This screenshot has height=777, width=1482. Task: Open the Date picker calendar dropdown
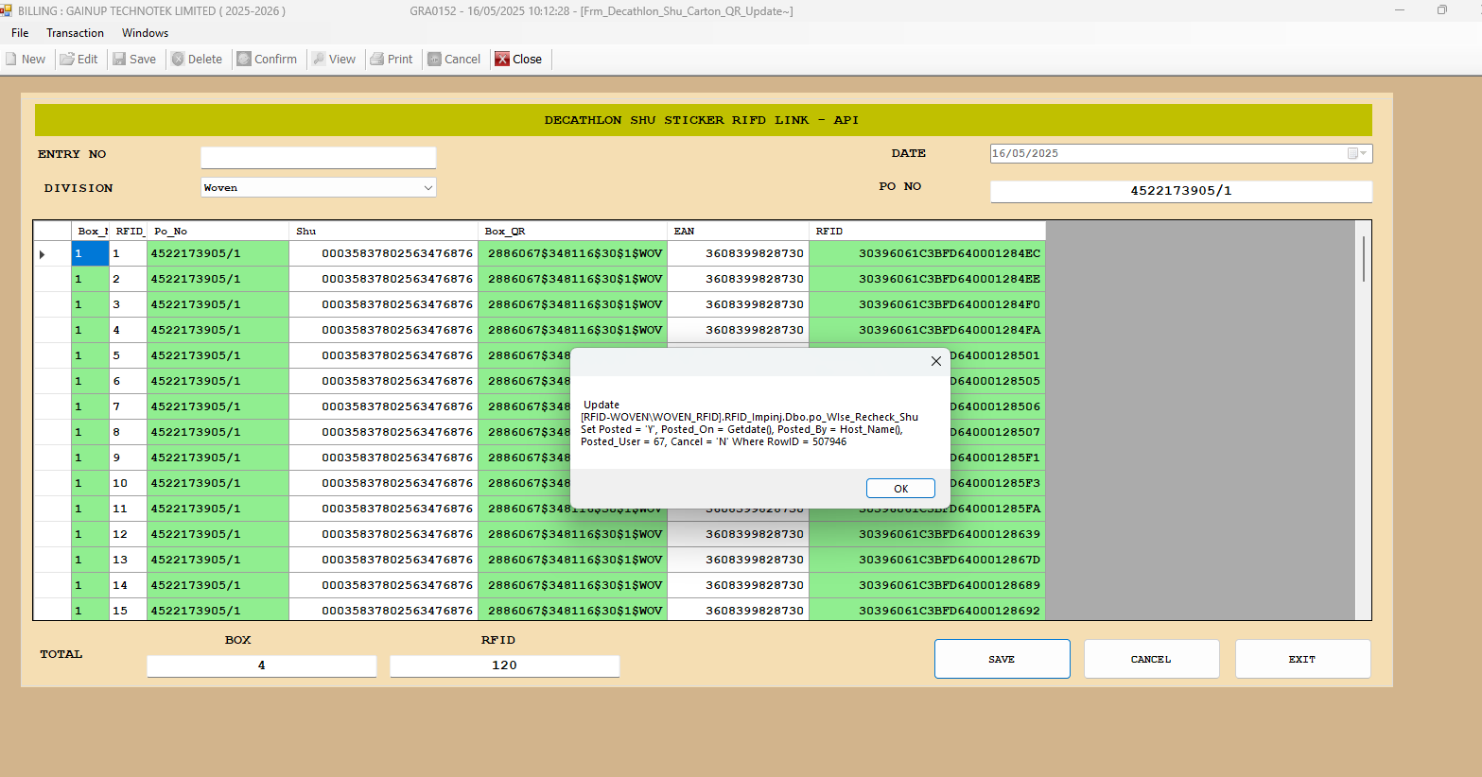tap(1357, 153)
